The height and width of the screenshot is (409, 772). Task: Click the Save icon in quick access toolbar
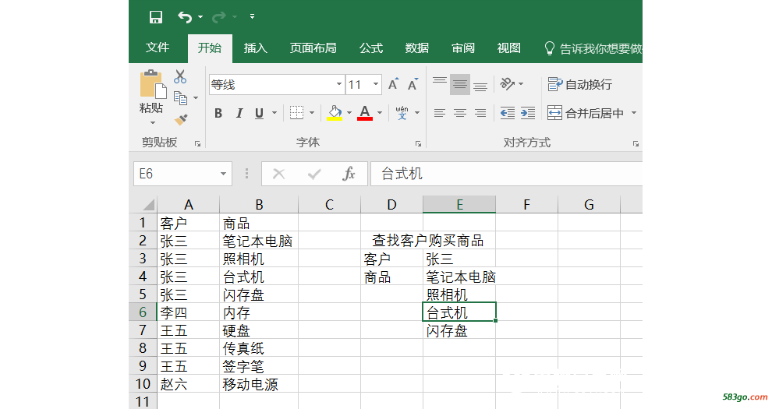tap(156, 17)
